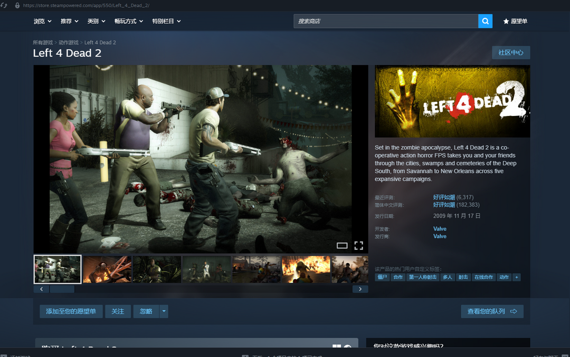Open the 特别栏目 menu
The width and height of the screenshot is (570, 357).
pyautogui.click(x=166, y=21)
